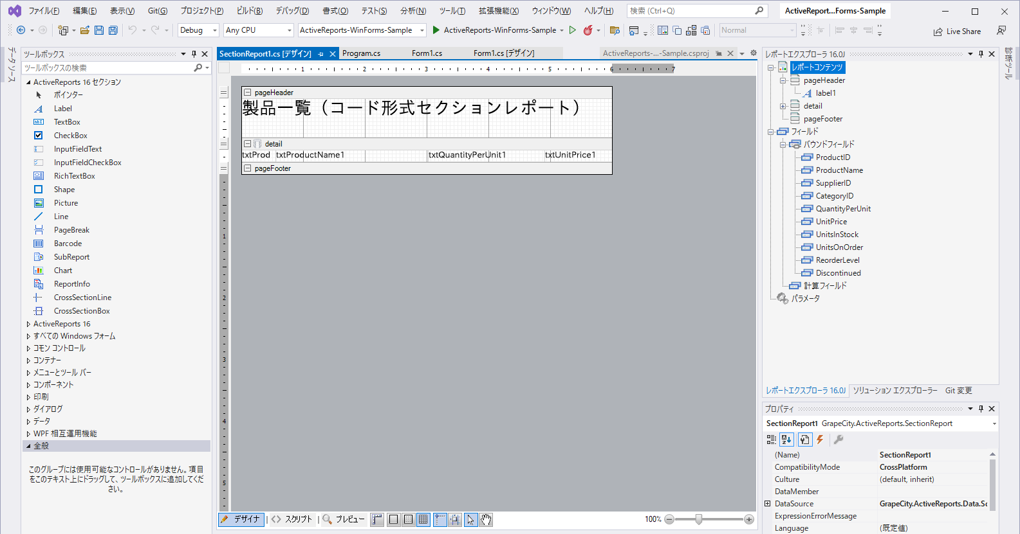
Task: Select the Chart control in toolbox
Action: click(x=63, y=271)
